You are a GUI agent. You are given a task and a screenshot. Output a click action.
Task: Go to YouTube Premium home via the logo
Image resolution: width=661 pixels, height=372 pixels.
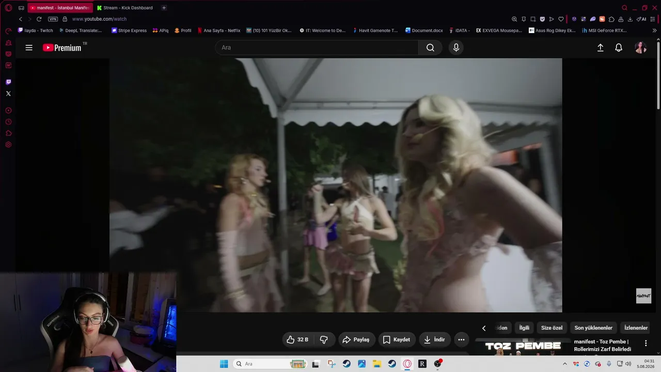(62, 48)
